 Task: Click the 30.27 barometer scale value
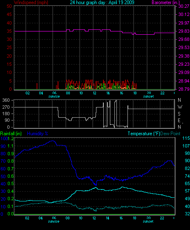[184, 6]
